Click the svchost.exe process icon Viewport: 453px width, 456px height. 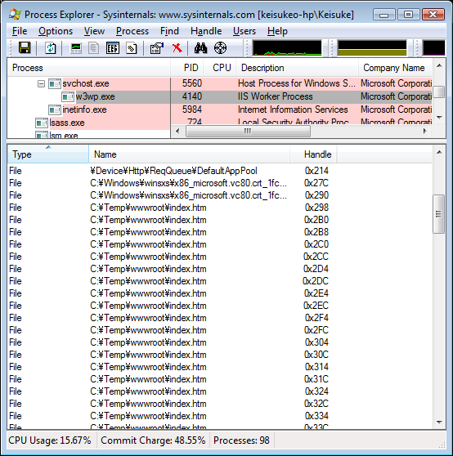55,83
